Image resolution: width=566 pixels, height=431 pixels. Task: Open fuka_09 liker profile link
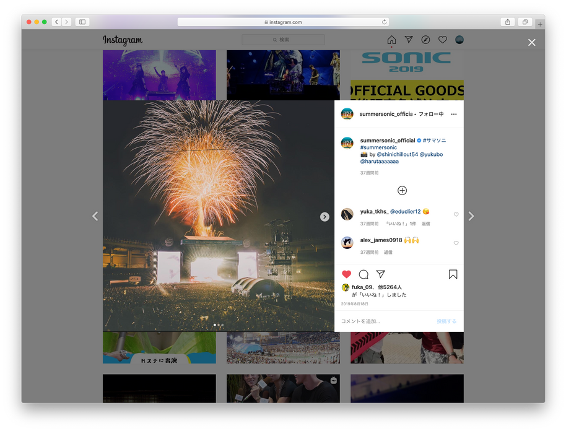click(x=362, y=287)
